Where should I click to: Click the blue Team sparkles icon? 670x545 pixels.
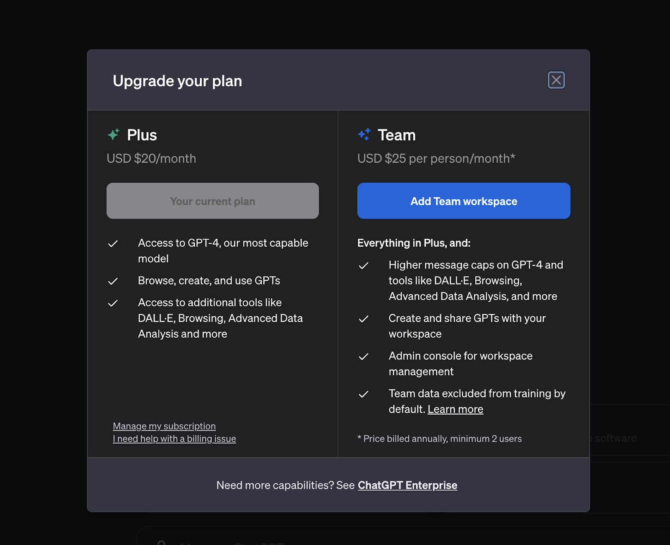(x=364, y=134)
